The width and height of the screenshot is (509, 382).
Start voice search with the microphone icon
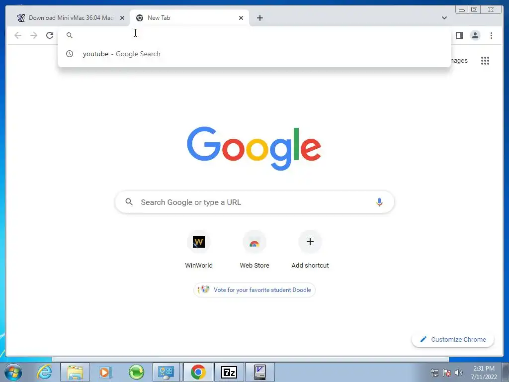[x=379, y=202]
